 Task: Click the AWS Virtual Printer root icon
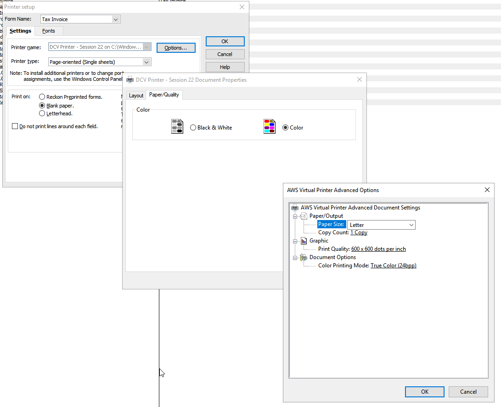[295, 208]
